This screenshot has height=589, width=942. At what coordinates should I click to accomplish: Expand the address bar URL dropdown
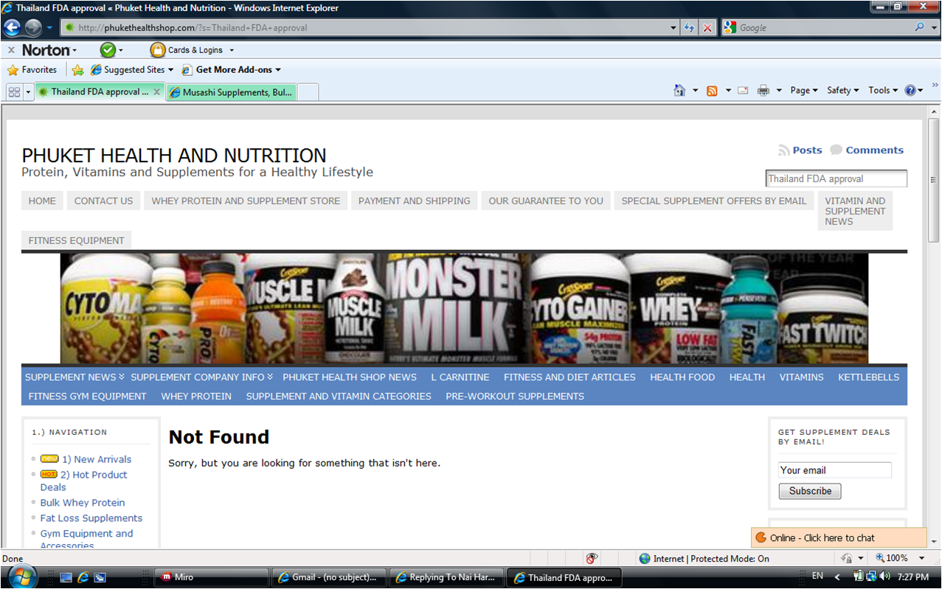(x=673, y=28)
